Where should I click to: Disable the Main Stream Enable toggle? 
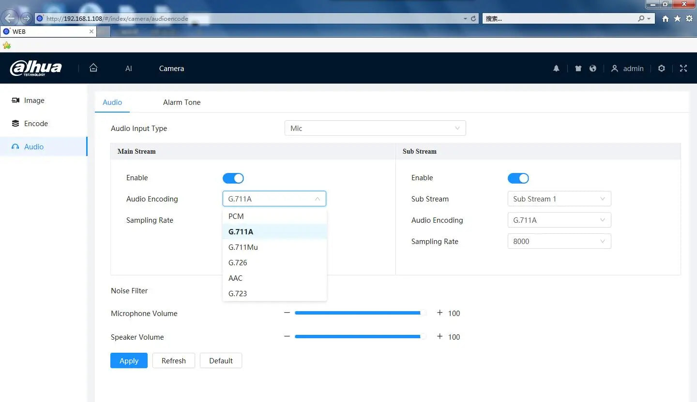(x=233, y=178)
